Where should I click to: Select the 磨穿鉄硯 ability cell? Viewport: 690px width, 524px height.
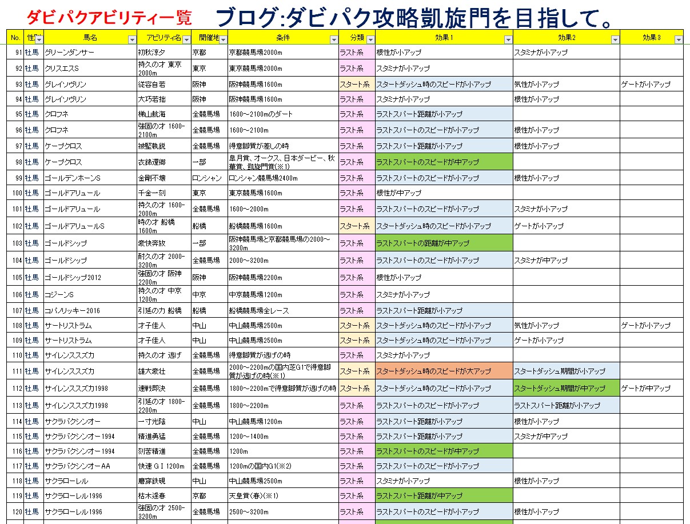[164, 481]
